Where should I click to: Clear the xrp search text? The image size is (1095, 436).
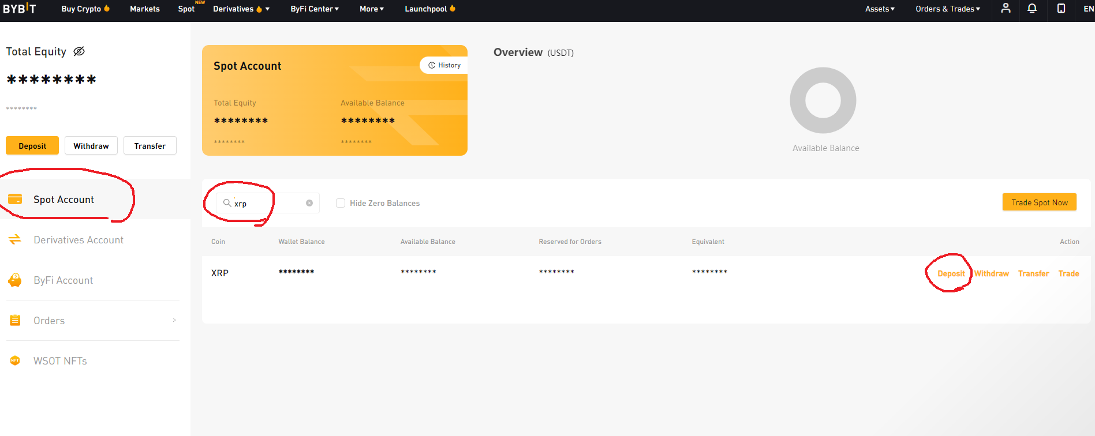point(309,203)
